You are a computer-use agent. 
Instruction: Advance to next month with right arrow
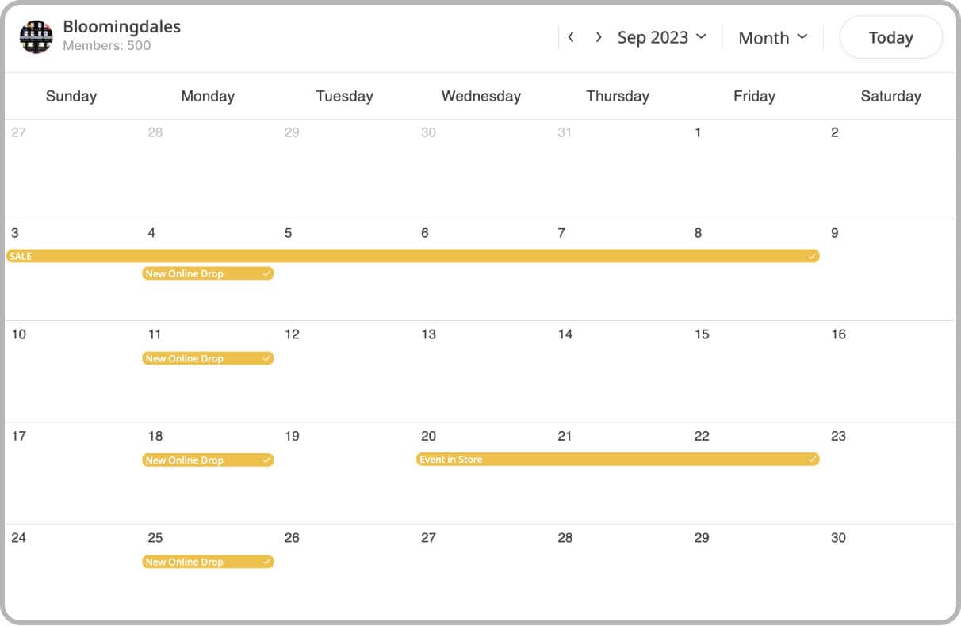(x=599, y=36)
